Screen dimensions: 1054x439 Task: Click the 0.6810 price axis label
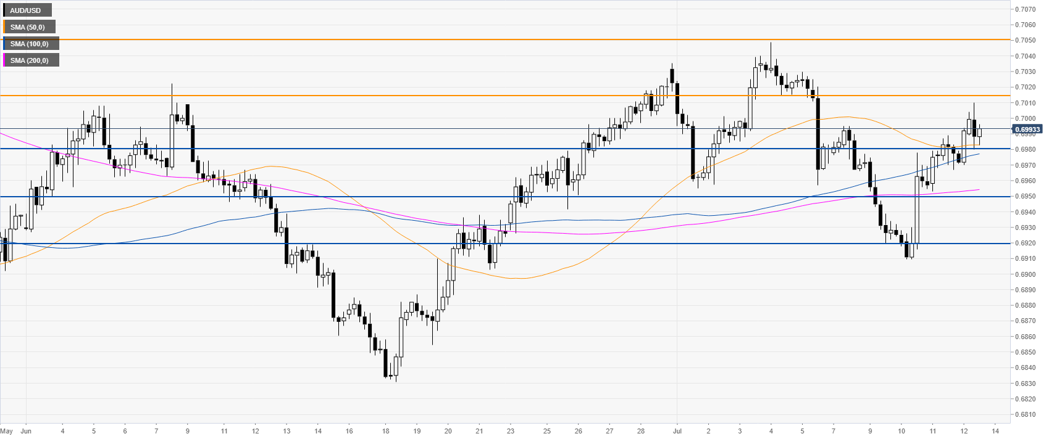(x=1027, y=414)
